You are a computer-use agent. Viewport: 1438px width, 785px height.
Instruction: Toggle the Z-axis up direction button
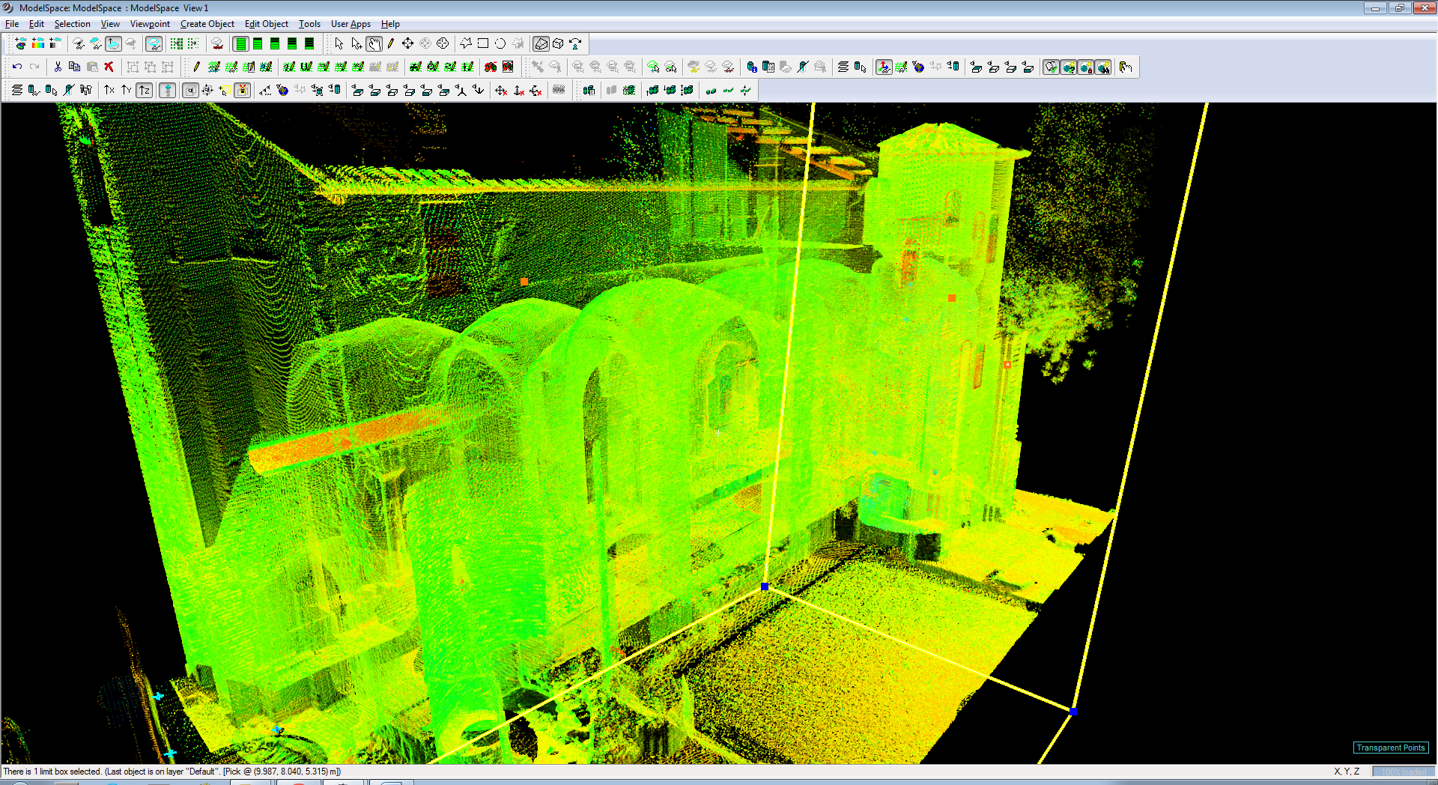click(145, 90)
